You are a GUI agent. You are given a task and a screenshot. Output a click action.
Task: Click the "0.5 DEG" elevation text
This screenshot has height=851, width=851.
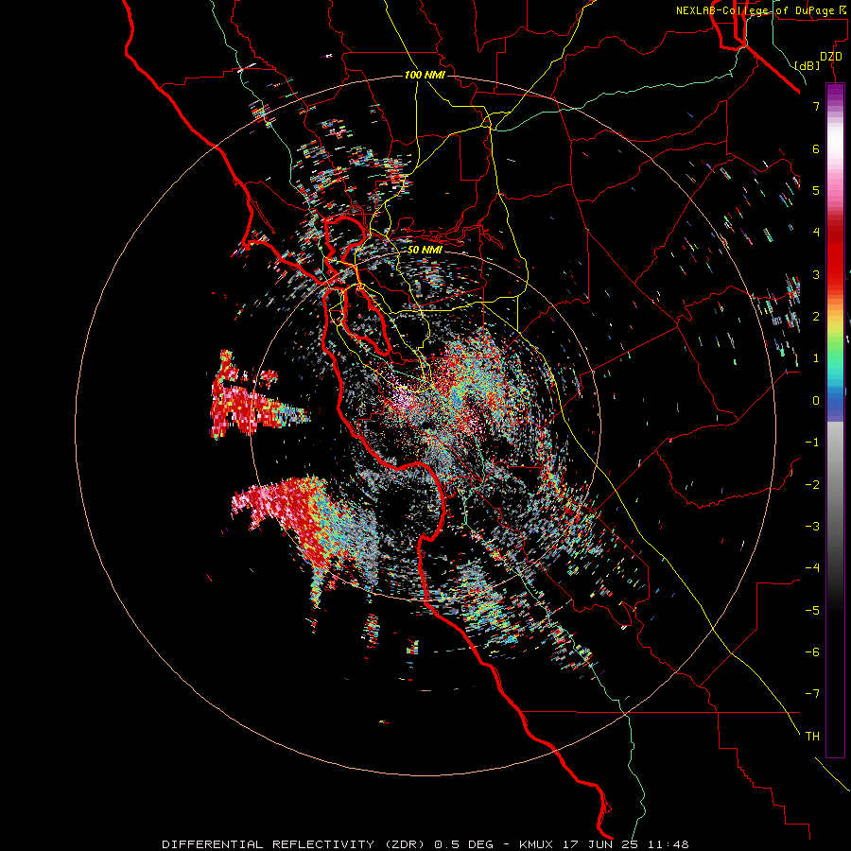tap(464, 844)
